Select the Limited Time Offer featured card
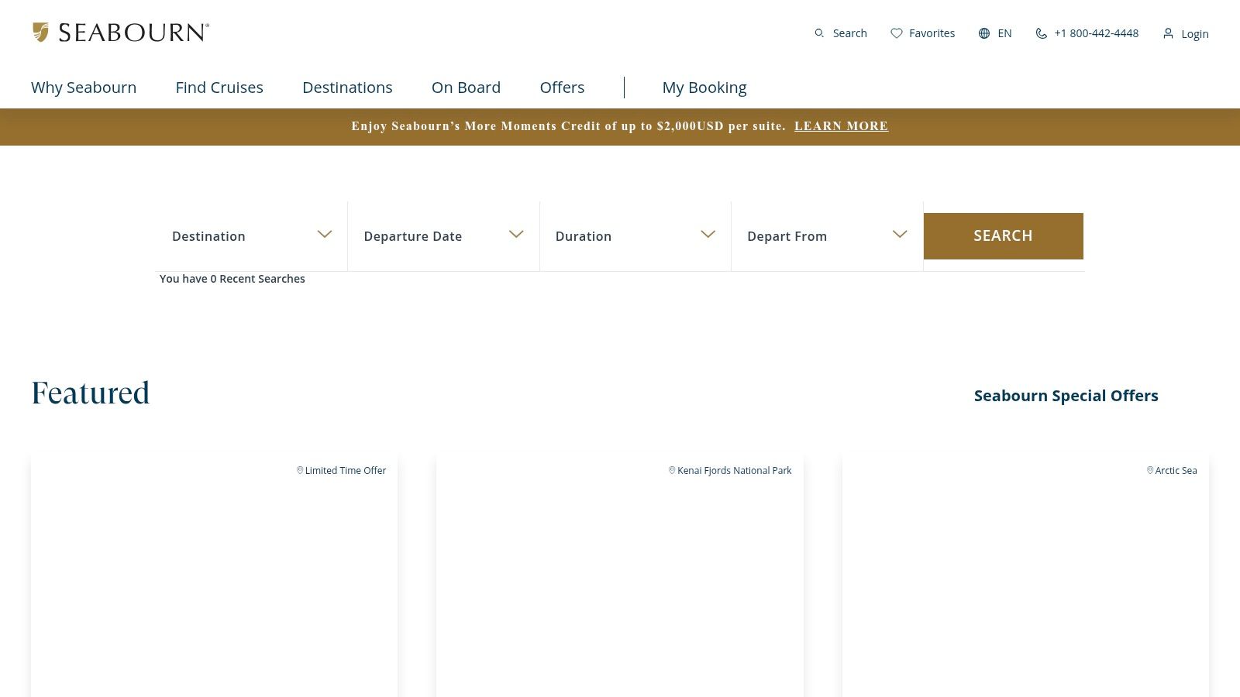Image resolution: width=1240 pixels, height=697 pixels. [214, 573]
